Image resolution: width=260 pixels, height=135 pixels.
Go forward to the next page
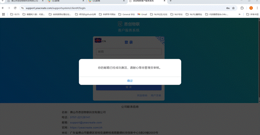[9, 8]
